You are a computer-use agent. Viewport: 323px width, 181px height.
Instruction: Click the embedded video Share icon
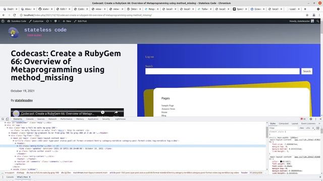point(116,113)
